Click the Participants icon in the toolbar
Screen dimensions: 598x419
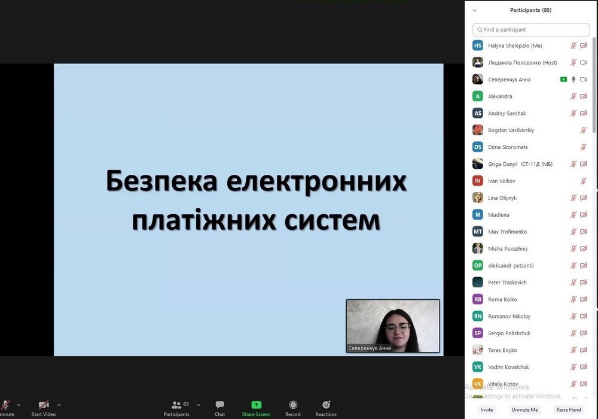pyautogui.click(x=176, y=405)
